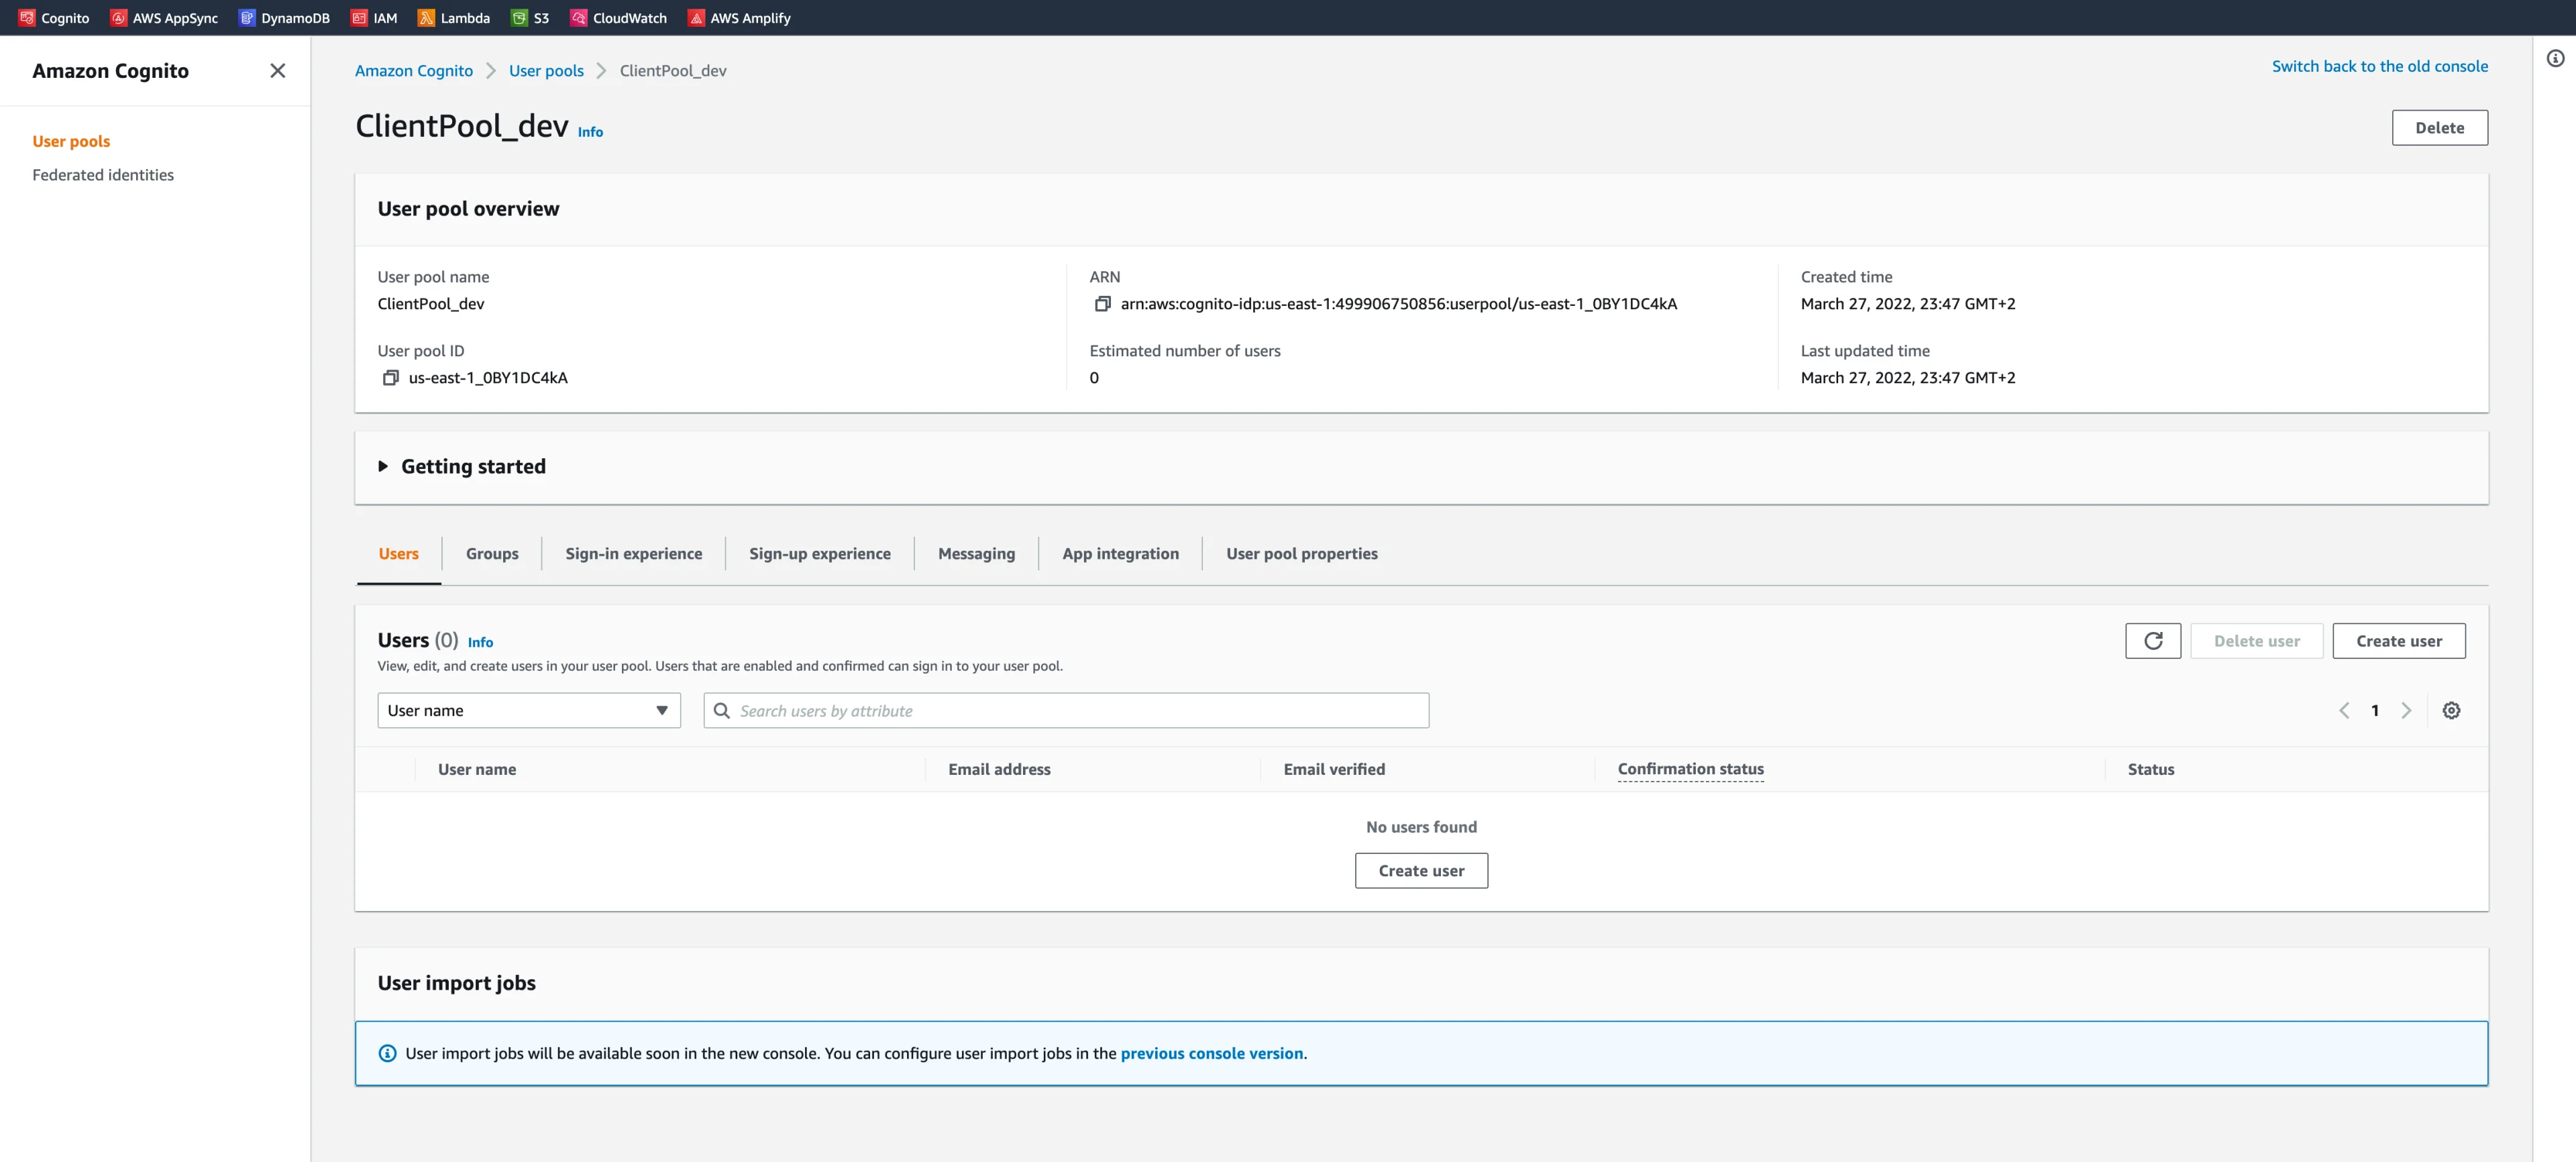Open Info link beside ClientPool_dev title
The image size is (2576, 1162).
[590, 132]
